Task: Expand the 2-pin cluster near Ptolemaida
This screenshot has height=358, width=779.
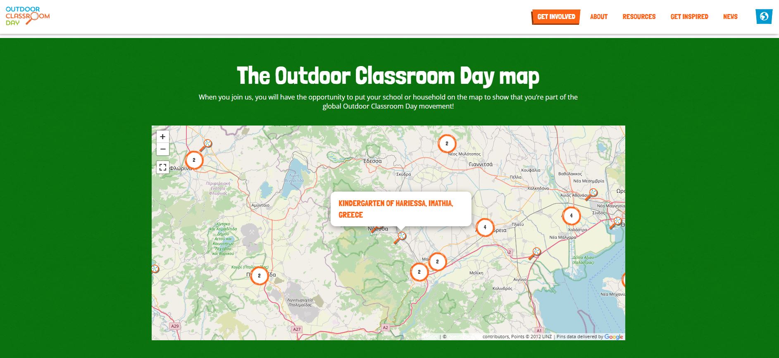Action: pyautogui.click(x=260, y=276)
